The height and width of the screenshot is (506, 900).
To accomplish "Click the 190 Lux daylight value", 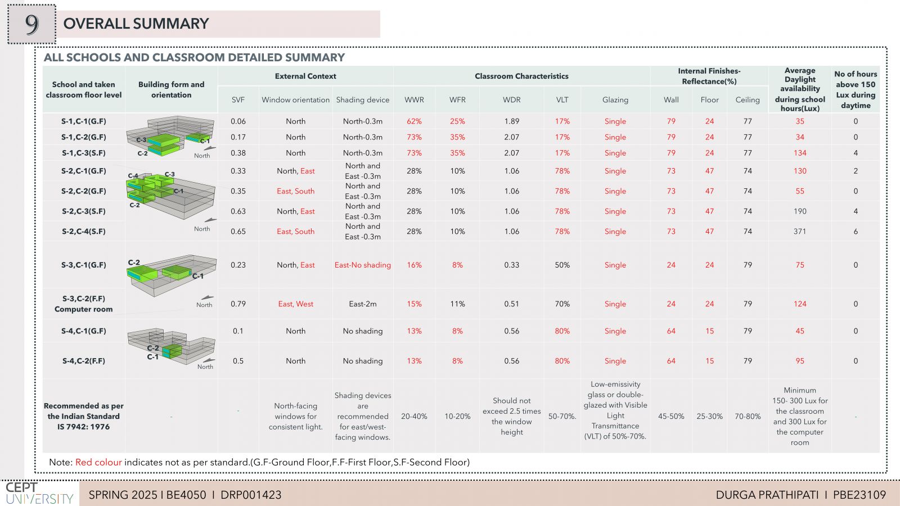I will click(800, 211).
